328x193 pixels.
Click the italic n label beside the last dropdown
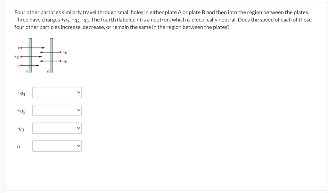coord(19,147)
